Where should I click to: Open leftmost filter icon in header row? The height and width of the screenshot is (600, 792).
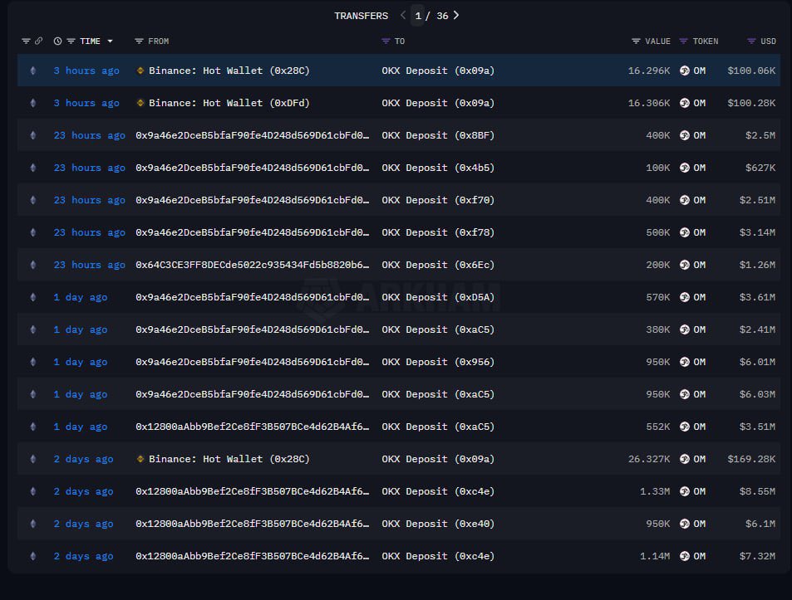click(27, 41)
